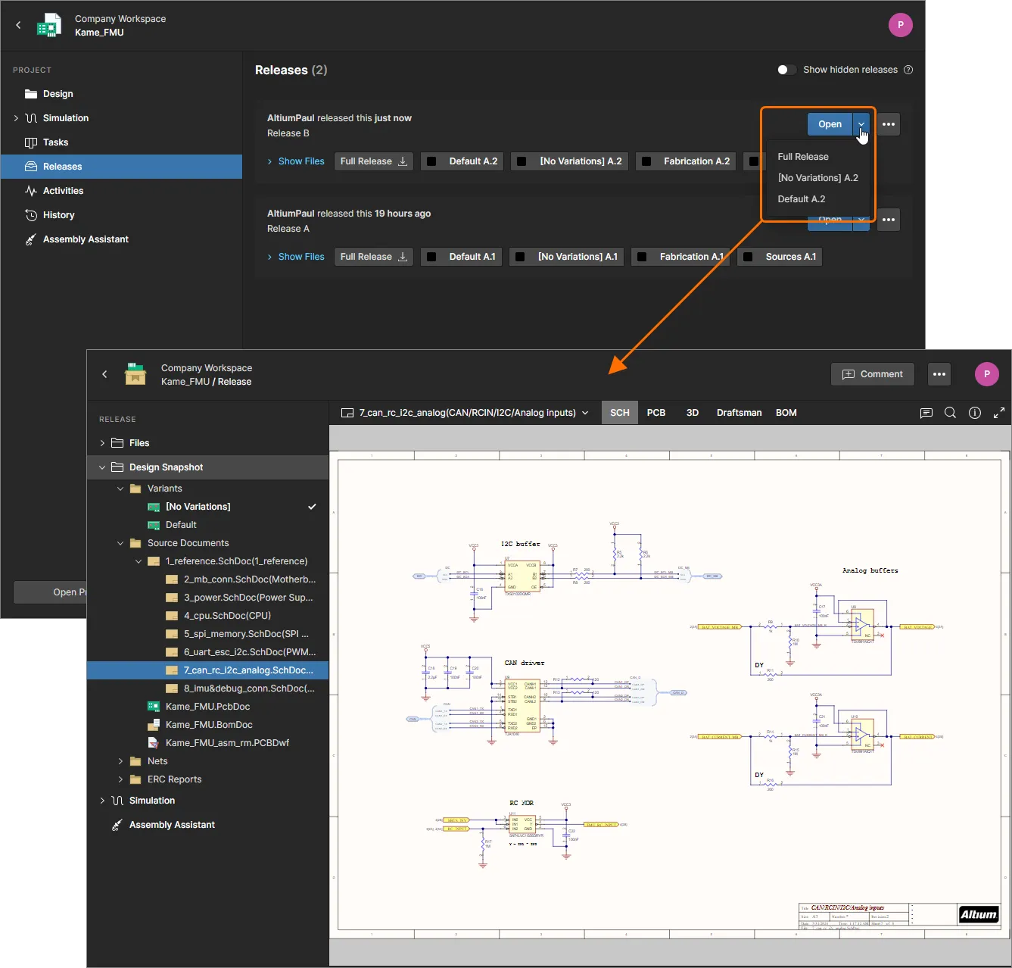This screenshot has height=968, width=1012.
Task: Click the help icon beside Show hidden releases
Action: 908,70
